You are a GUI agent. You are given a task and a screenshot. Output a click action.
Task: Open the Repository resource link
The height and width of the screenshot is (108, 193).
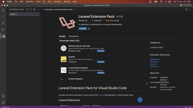point(154,62)
